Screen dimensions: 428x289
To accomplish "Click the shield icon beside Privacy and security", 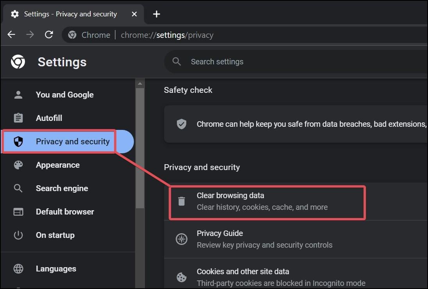I will pos(18,142).
